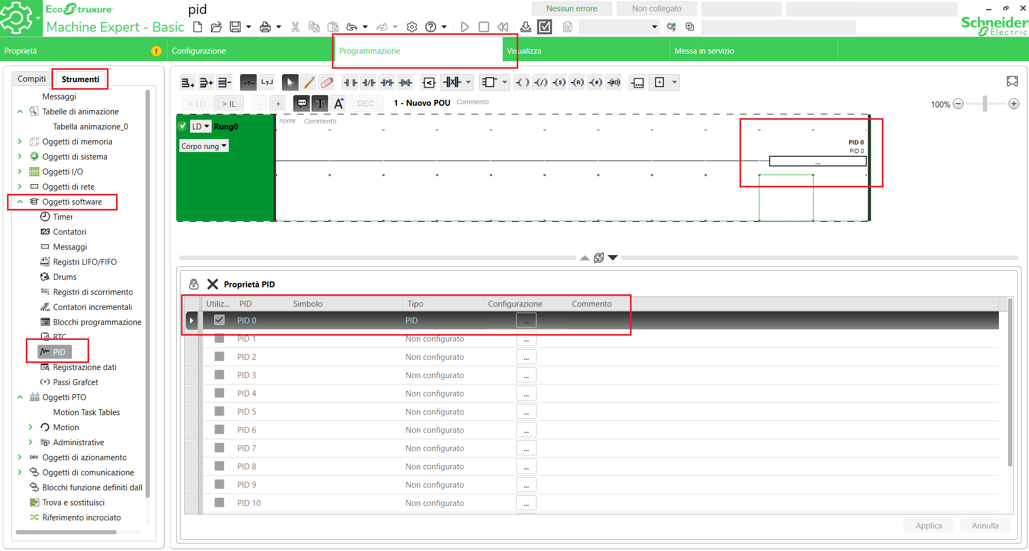Select the pointer selection tool
This screenshot has width=1029, height=551.
pyautogui.click(x=290, y=82)
